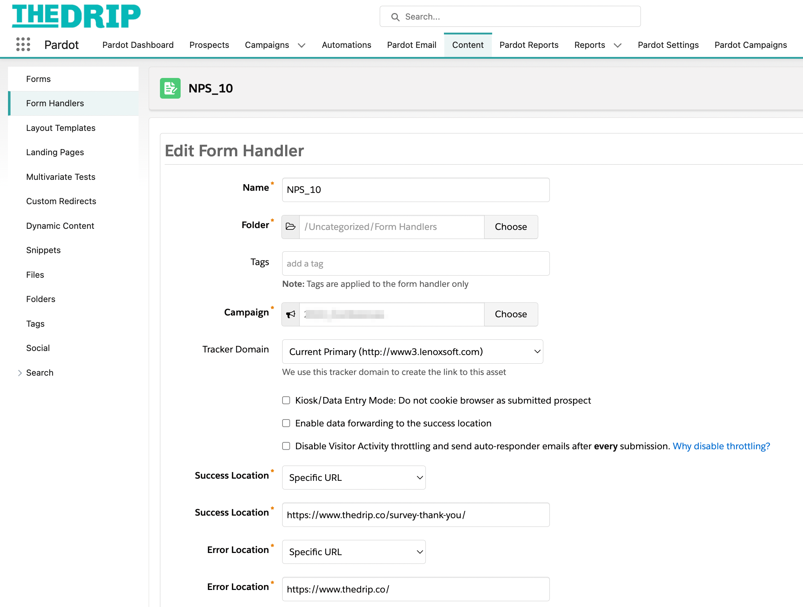Click Choose button for Folder
Screen dimensions: 803x607
pyautogui.click(x=511, y=227)
